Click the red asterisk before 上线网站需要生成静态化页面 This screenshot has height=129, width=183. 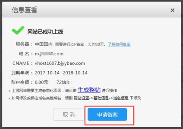[x=10, y=91]
